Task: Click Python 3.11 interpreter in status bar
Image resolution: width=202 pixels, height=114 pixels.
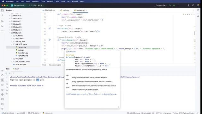Action: pyautogui.click(x=183, y=113)
